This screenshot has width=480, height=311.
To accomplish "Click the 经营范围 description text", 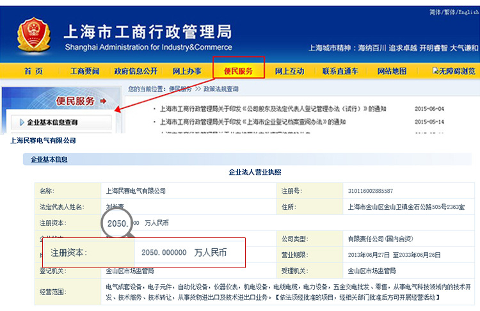I will point(289,292).
